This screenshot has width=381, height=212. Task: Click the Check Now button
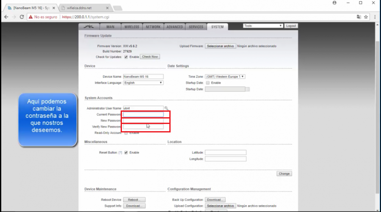150,57
